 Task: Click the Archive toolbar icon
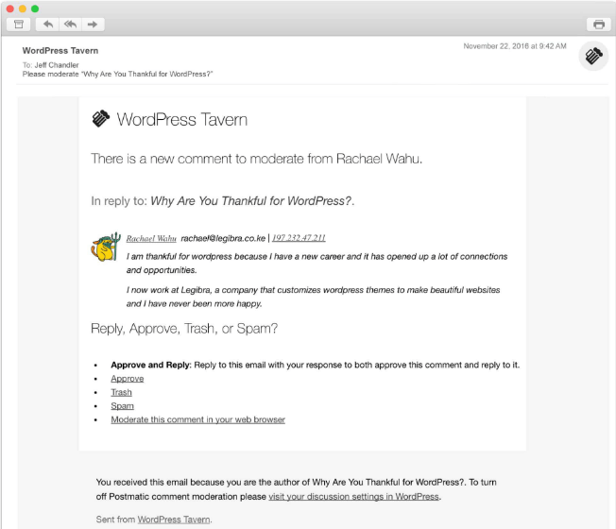(19, 25)
